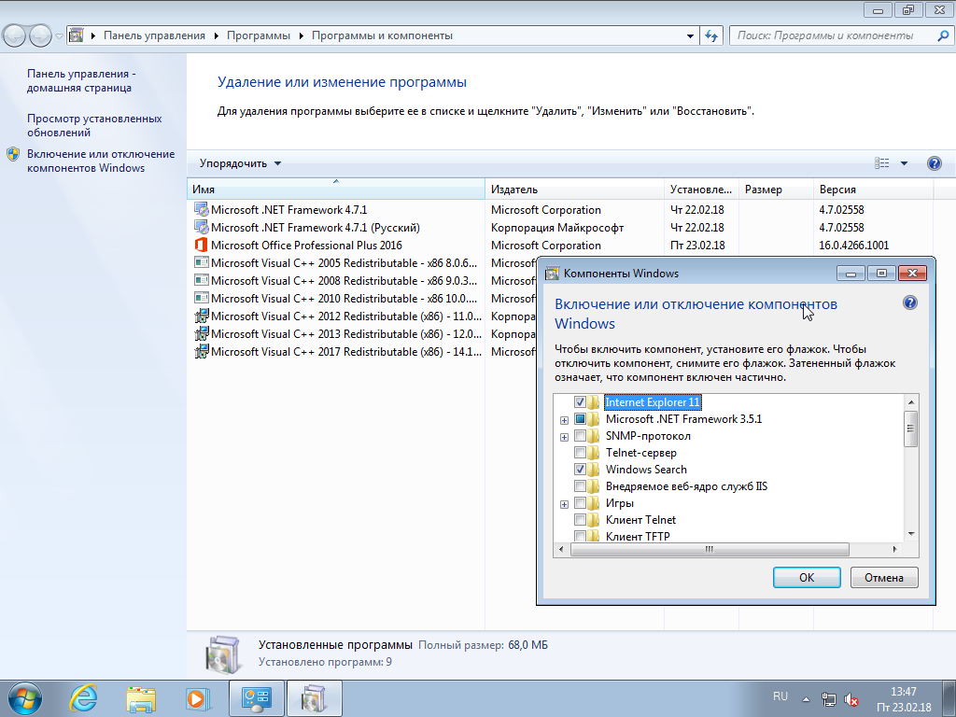Viewport: 956px width, 717px height.
Task: Click the network tray icon
Action: [829, 699]
